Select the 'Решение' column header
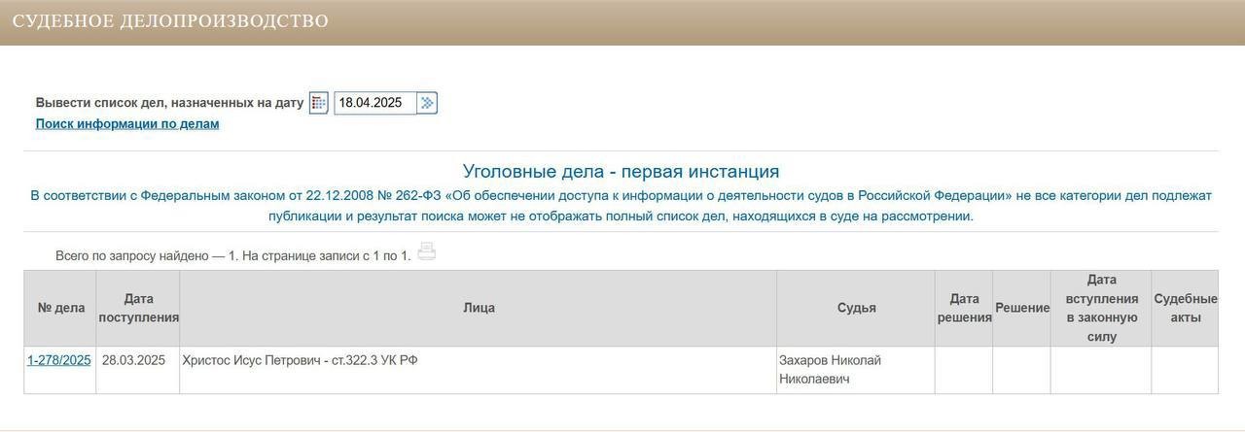1245x432 pixels. click(x=1022, y=308)
